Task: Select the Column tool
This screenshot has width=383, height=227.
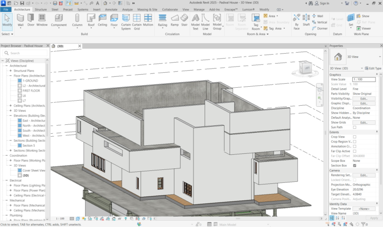Action: point(77,21)
